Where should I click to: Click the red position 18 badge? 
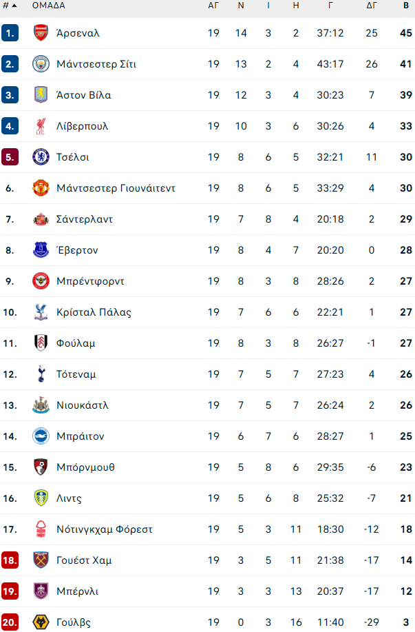[10, 560]
